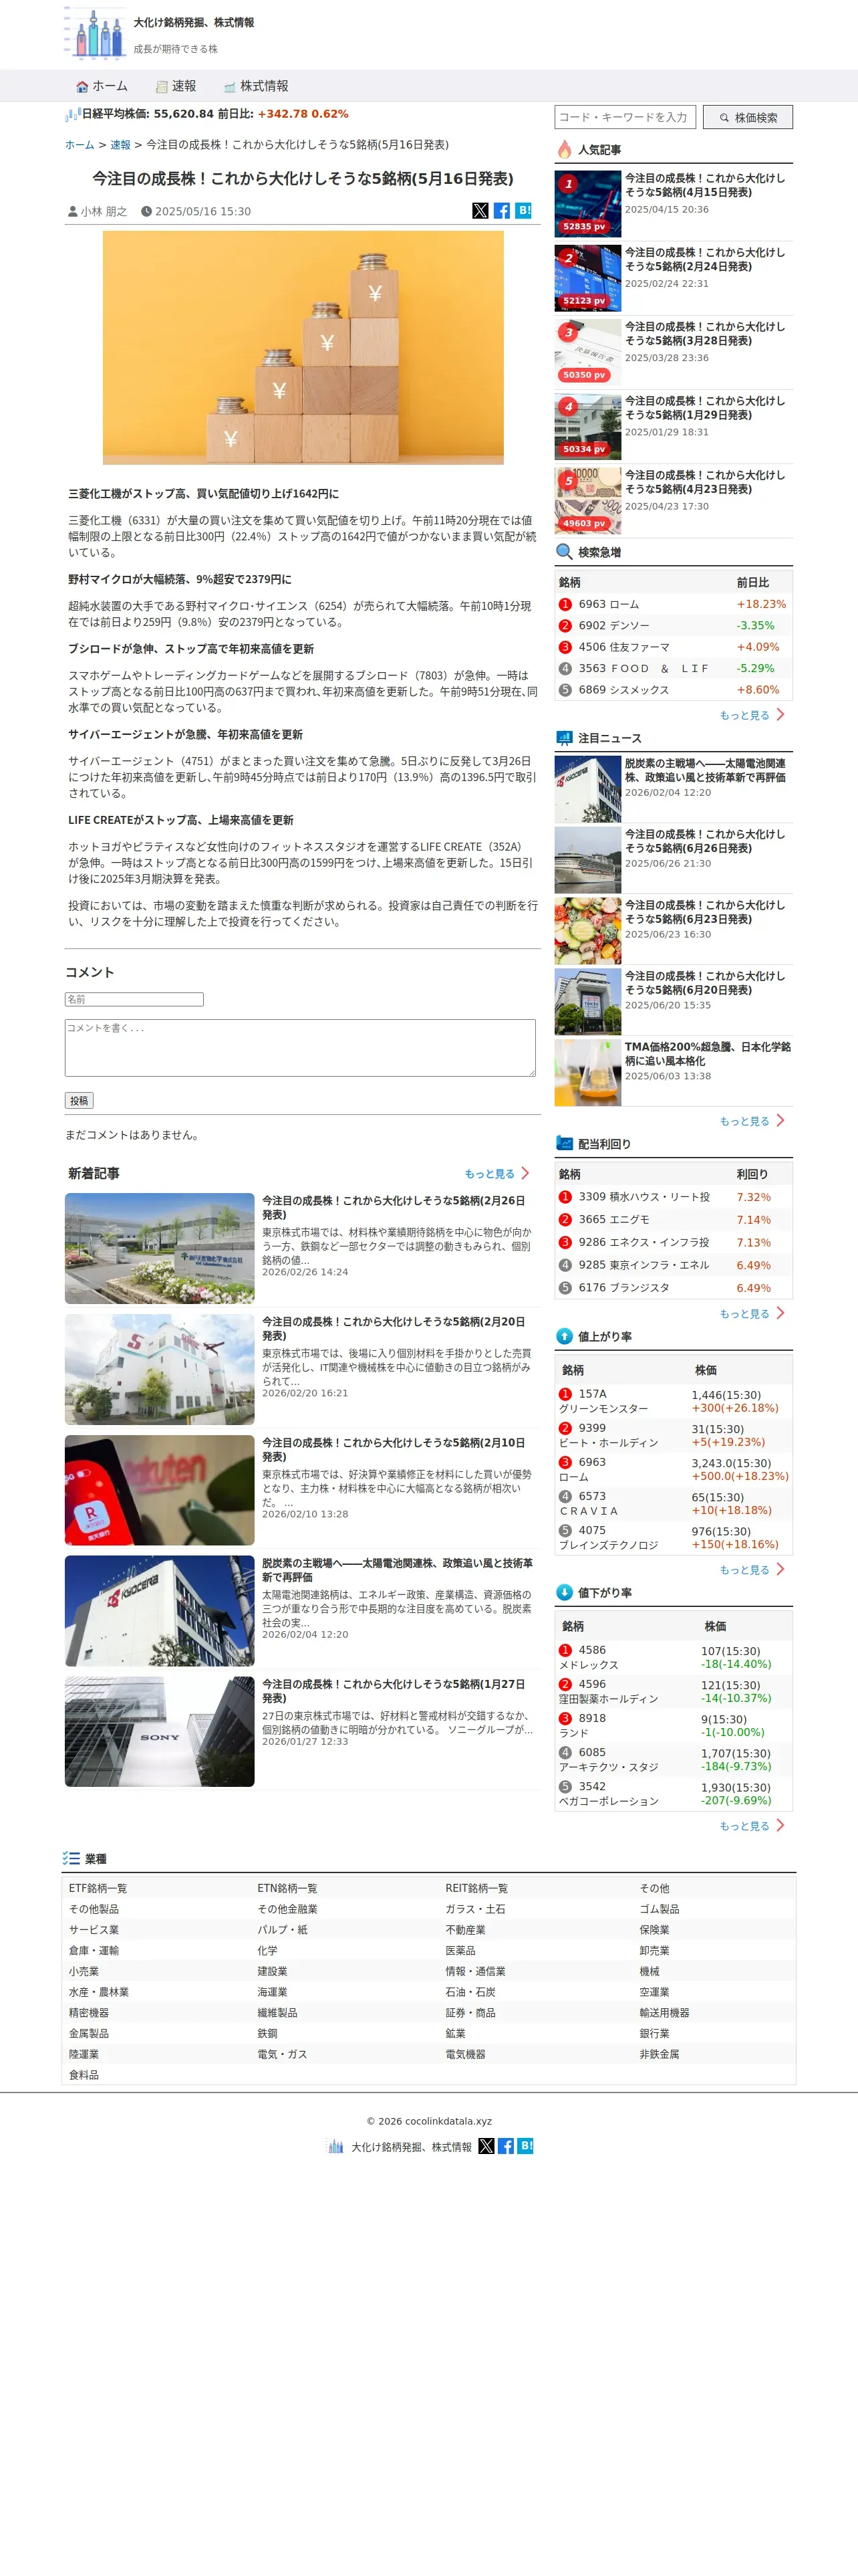
Task: Share article on Facebook from the header
Action: point(501,210)
